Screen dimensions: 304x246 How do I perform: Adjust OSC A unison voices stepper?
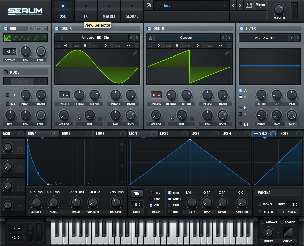(x=64, y=95)
